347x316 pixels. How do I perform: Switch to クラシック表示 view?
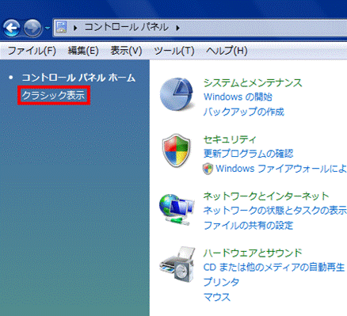point(54,95)
